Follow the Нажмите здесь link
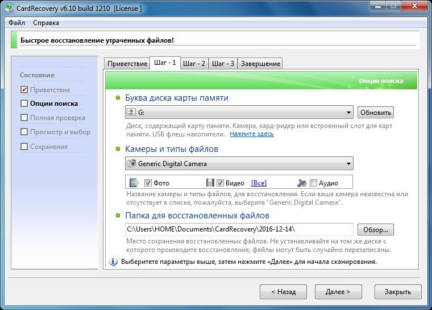 252,134
